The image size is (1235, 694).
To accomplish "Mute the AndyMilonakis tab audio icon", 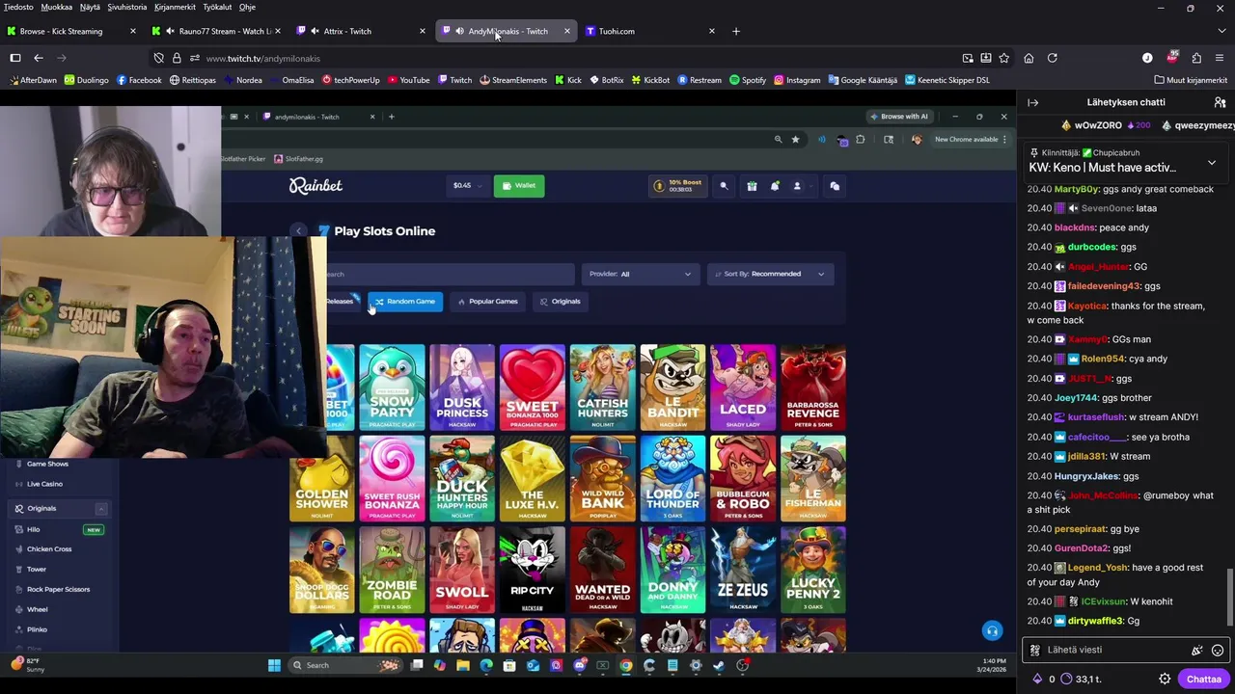I will [x=458, y=31].
